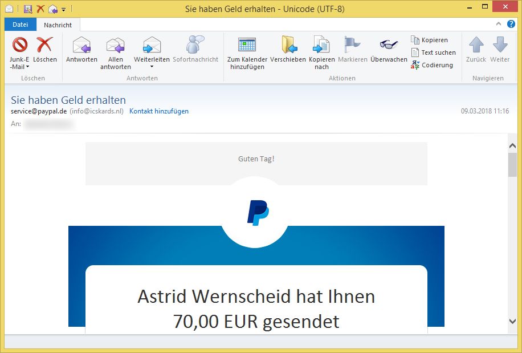
Task: Click the Kontakt hinzufügen link
Action: click(159, 111)
